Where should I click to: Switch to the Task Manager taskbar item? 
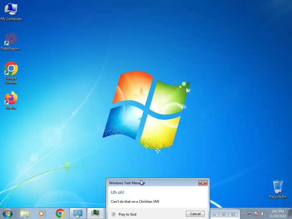coord(96,213)
